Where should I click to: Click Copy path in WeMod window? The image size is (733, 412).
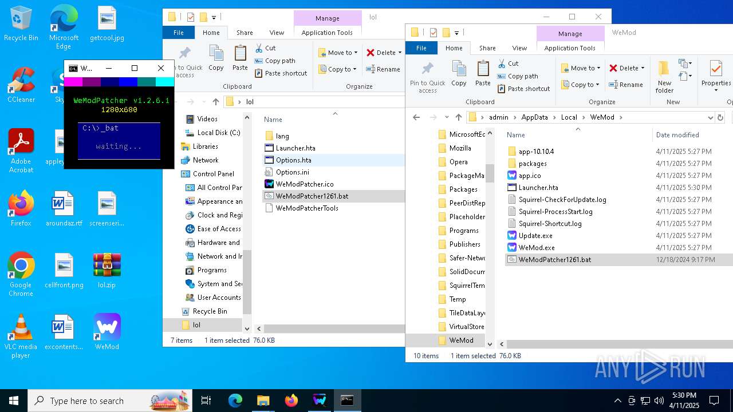point(518,76)
